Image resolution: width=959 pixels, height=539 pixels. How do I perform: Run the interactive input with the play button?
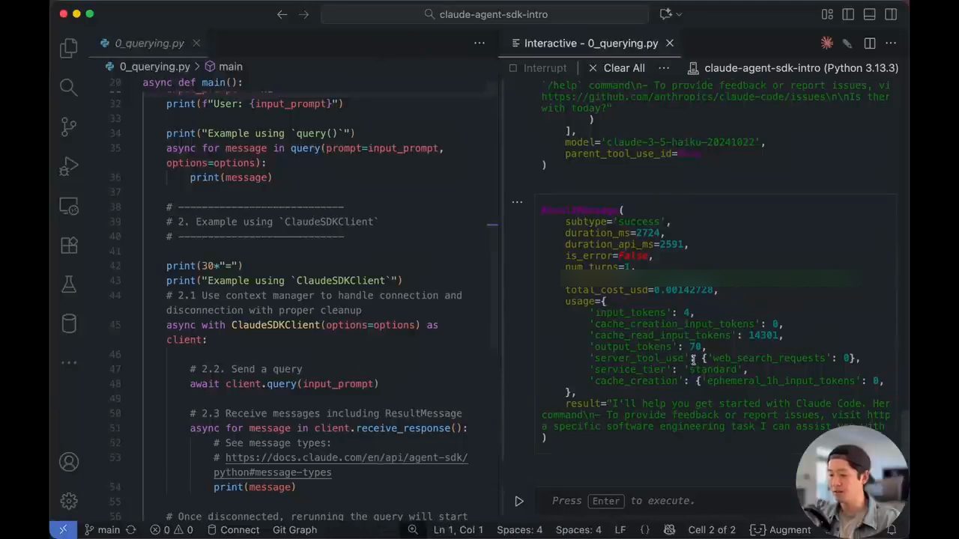[518, 501]
